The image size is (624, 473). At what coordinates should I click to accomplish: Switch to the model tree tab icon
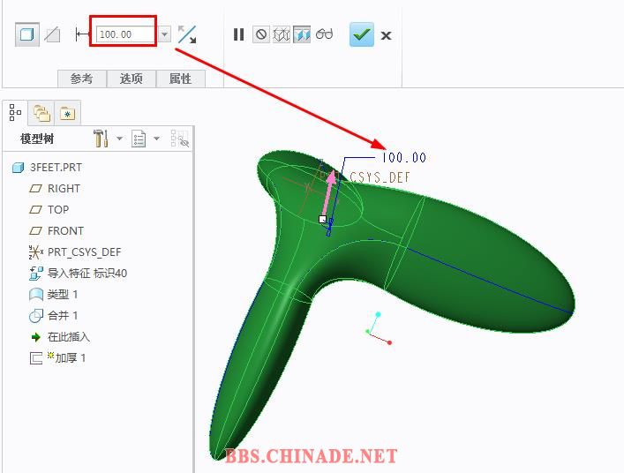coord(15,113)
